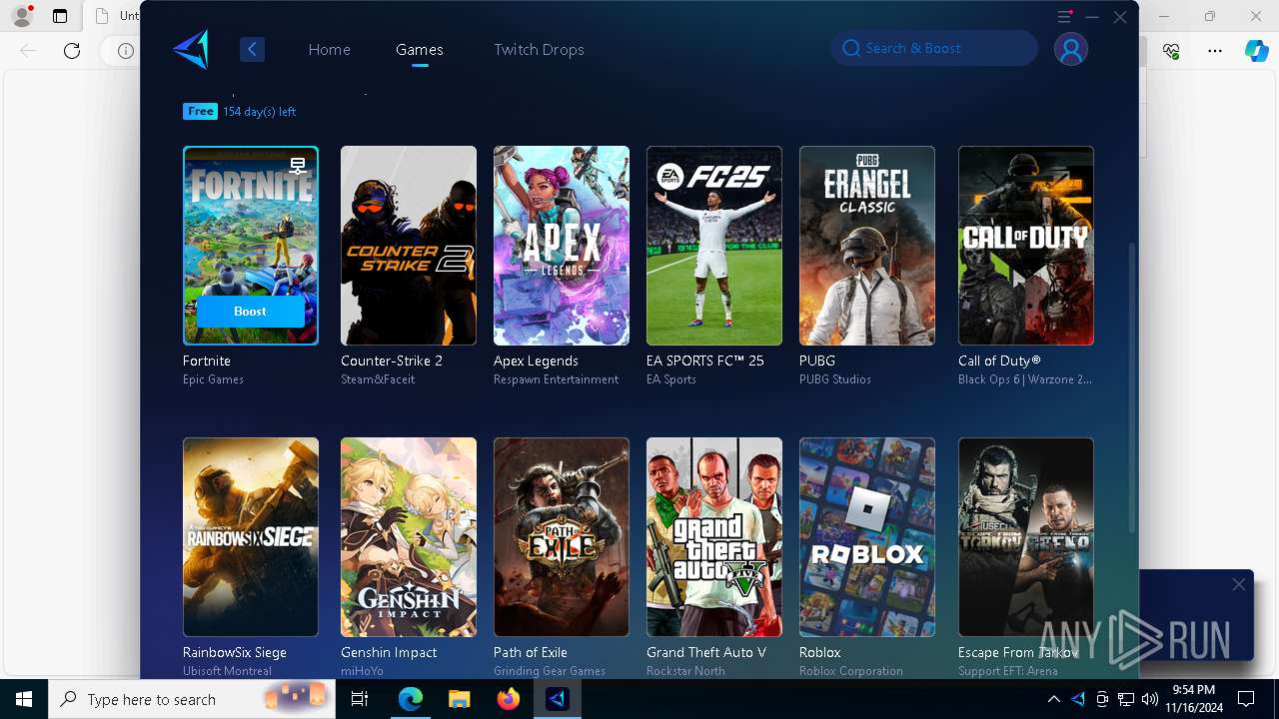Go back with the arrow button
Image resolution: width=1279 pixels, height=719 pixels.
[x=252, y=49]
